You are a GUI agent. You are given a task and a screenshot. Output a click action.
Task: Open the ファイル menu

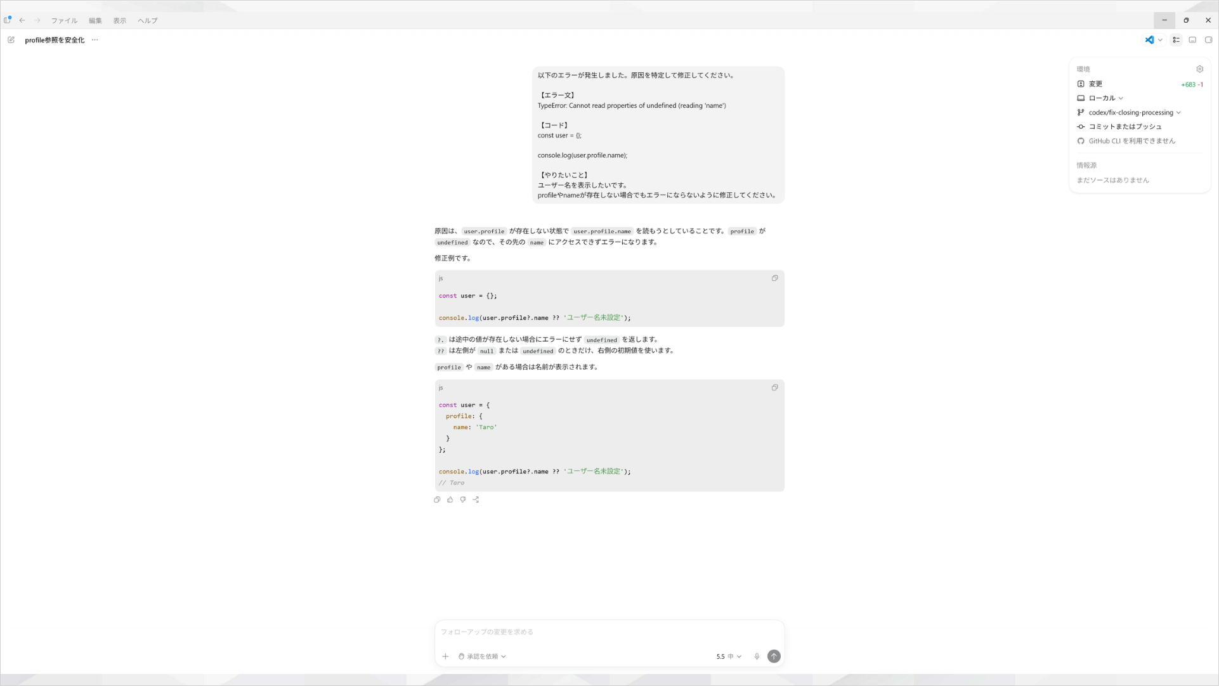[64, 20]
